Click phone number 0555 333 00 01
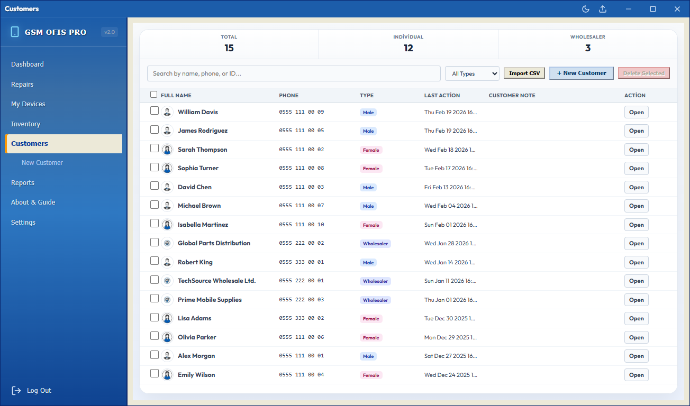 [x=302, y=262]
